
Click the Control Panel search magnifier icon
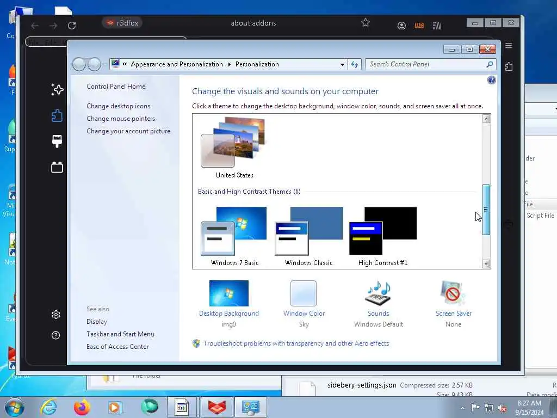[x=490, y=64]
